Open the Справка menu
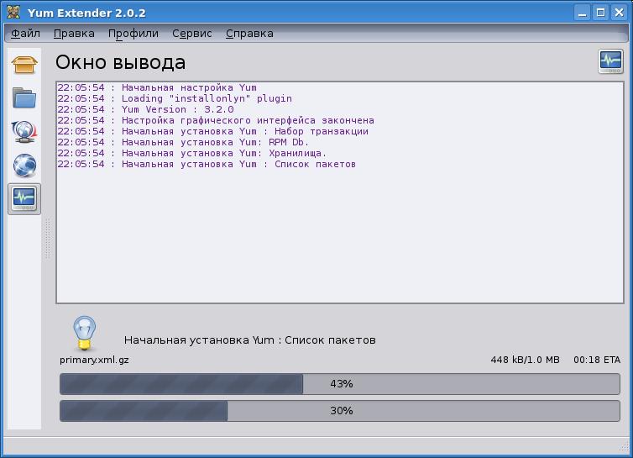Viewport: 633px width, 458px height. click(x=249, y=33)
